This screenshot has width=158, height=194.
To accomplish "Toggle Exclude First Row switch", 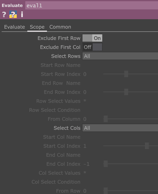I will 92,38.
